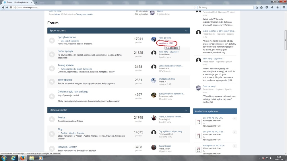Open bookmarks with the star icon
The height and width of the screenshot is (161, 287).
257,7
